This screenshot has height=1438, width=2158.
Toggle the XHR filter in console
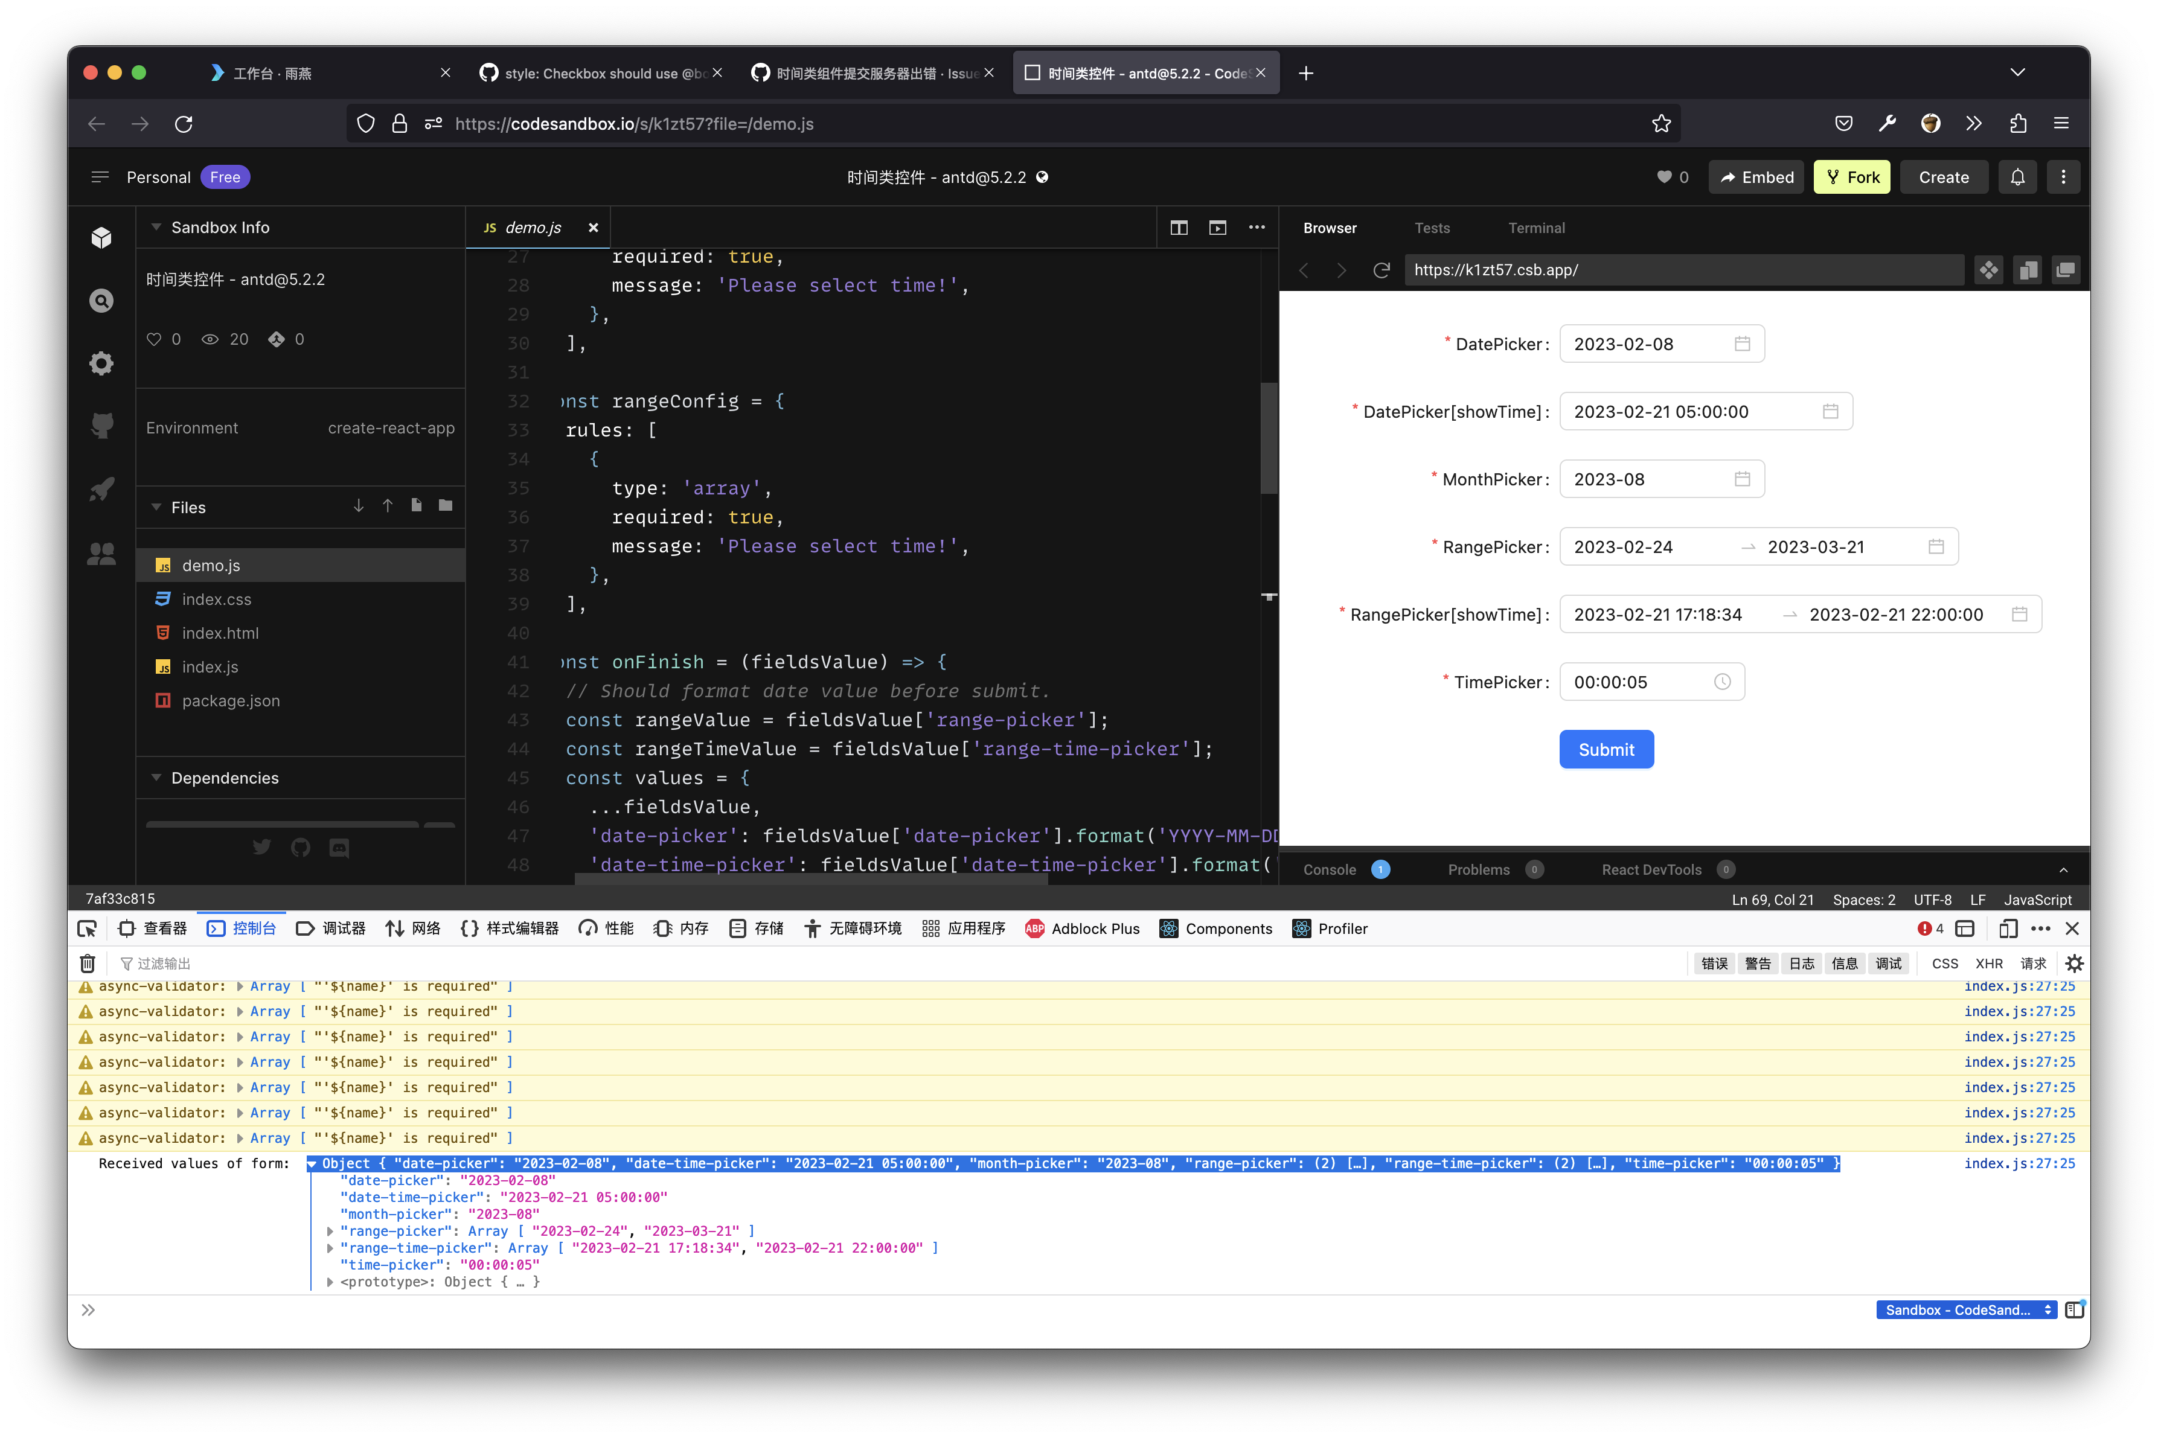[1988, 963]
